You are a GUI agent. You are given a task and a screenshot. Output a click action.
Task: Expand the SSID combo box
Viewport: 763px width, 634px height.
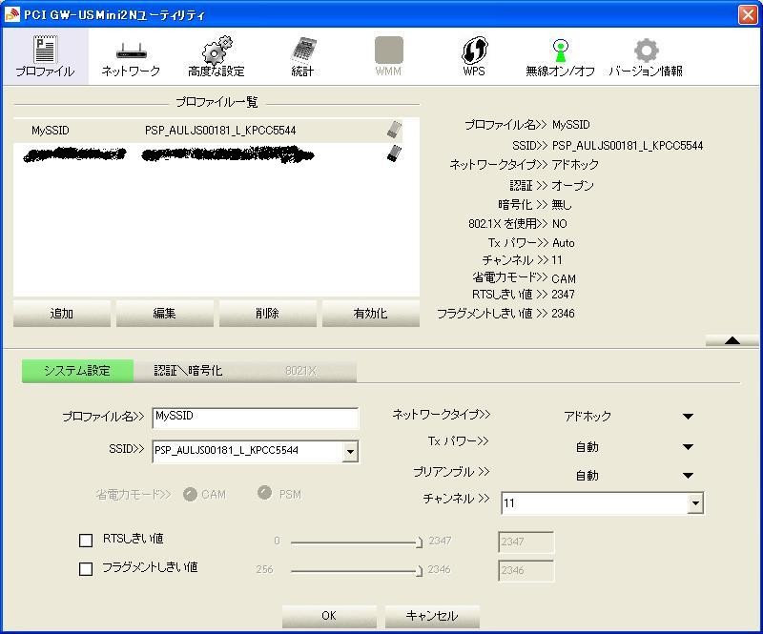coord(351,451)
